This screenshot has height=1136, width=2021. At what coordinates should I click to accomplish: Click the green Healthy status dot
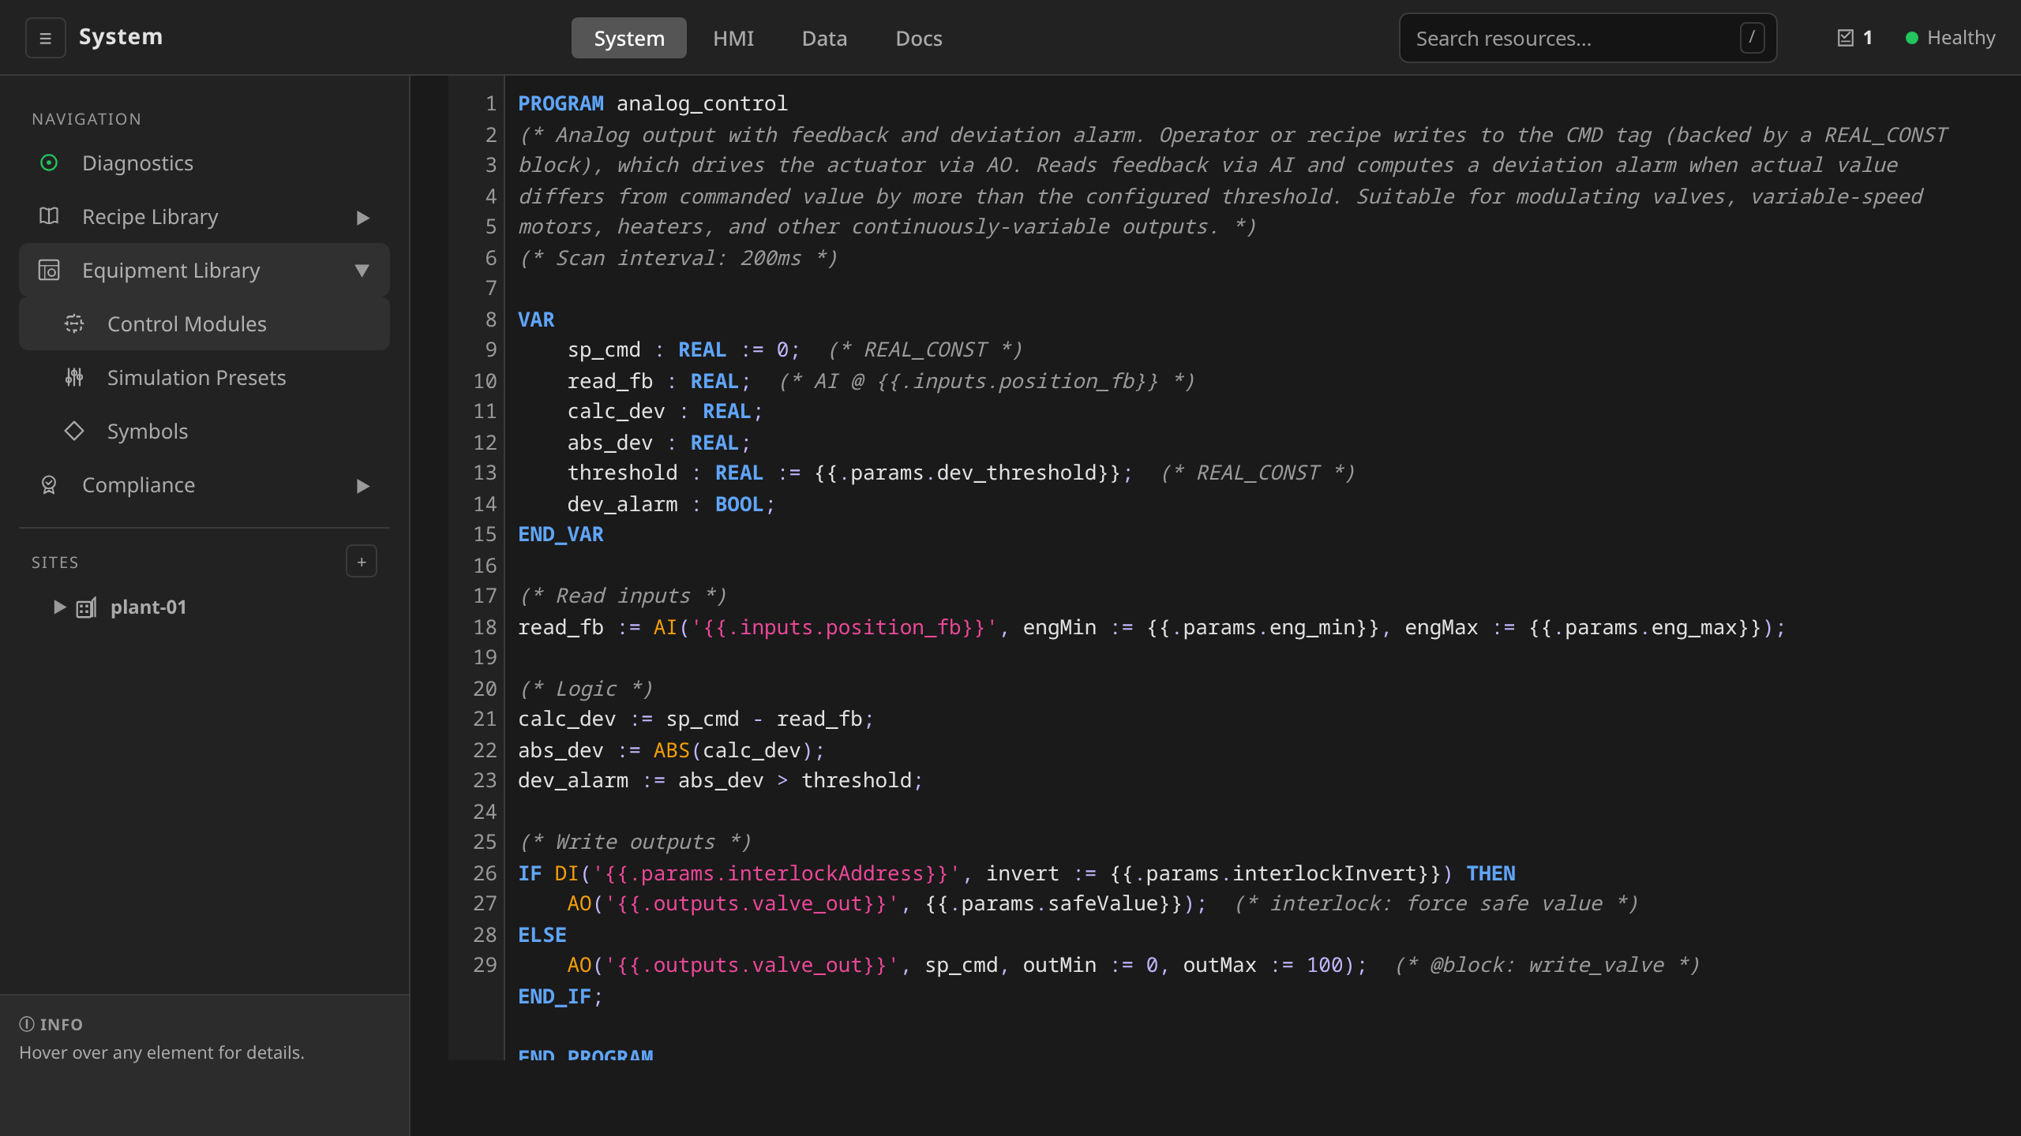pos(1911,38)
